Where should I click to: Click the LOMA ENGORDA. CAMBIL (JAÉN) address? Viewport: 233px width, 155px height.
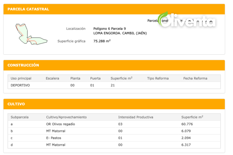(x=120, y=33)
